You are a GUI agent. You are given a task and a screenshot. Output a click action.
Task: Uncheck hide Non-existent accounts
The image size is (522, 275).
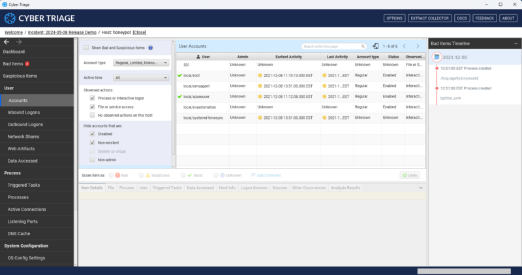[92, 142]
